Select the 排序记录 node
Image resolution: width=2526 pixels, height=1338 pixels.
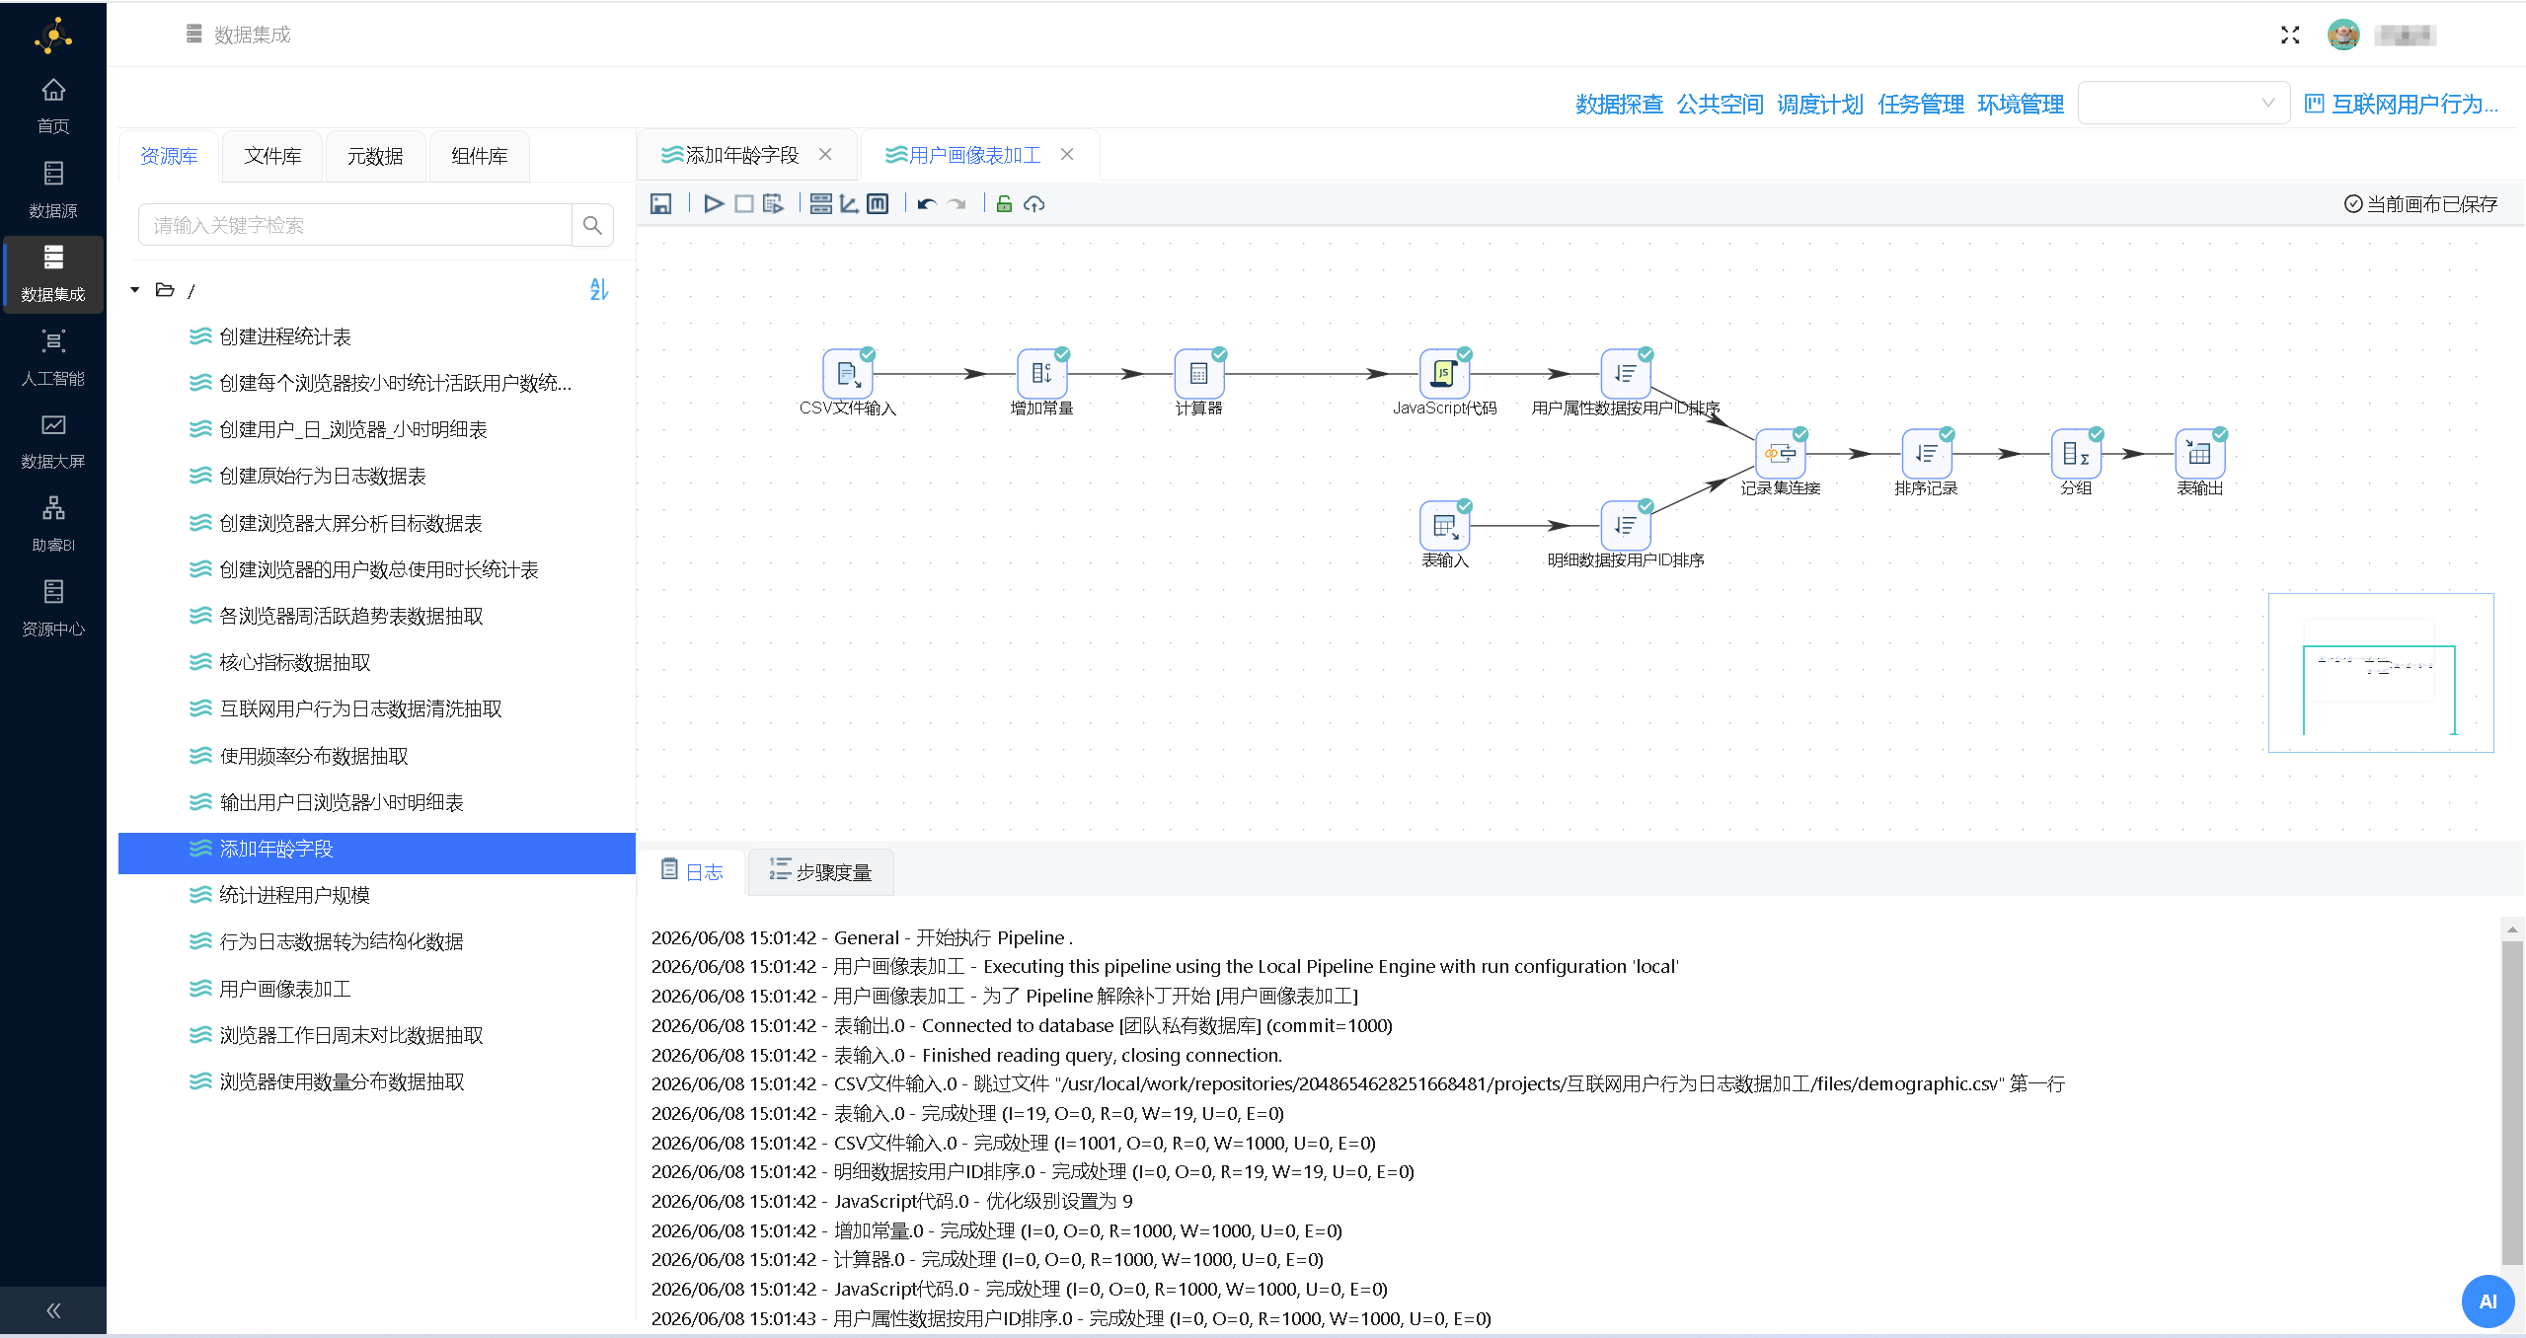pos(1926,454)
